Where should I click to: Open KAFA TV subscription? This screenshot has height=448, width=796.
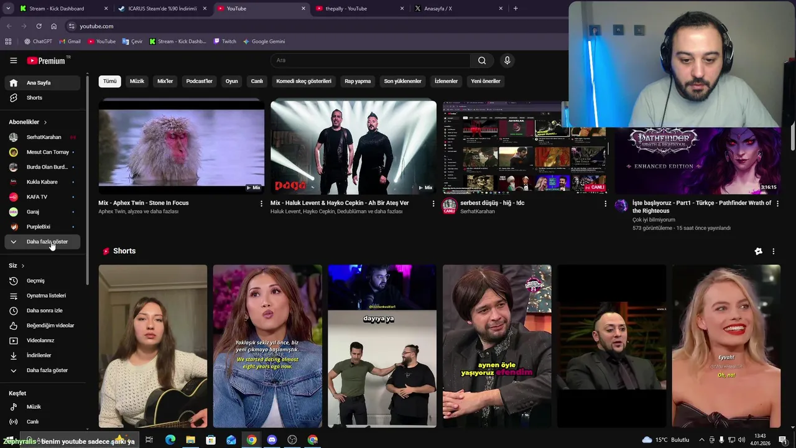coord(42,197)
